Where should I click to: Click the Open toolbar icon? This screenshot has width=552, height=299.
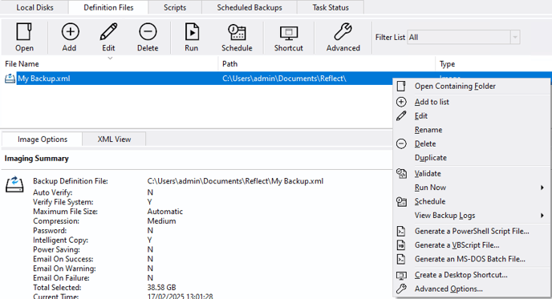(x=24, y=31)
